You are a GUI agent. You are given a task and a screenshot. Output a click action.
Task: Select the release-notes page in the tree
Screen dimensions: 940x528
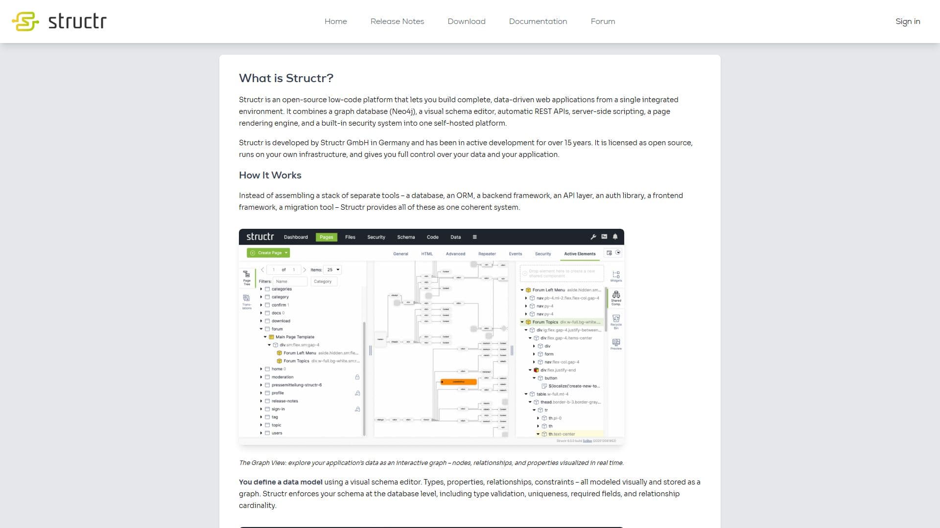coord(284,401)
